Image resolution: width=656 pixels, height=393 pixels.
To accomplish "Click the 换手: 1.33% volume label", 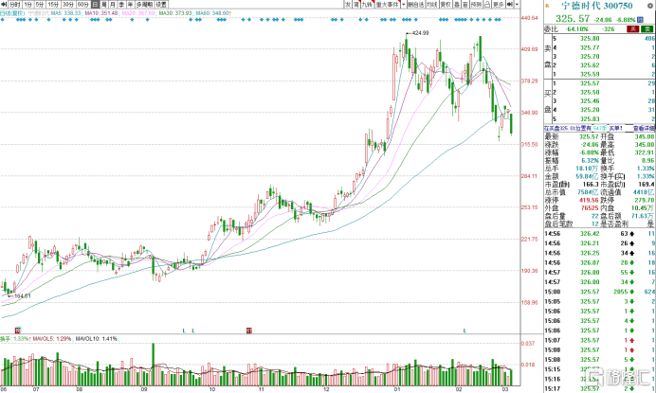I will point(14,339).
